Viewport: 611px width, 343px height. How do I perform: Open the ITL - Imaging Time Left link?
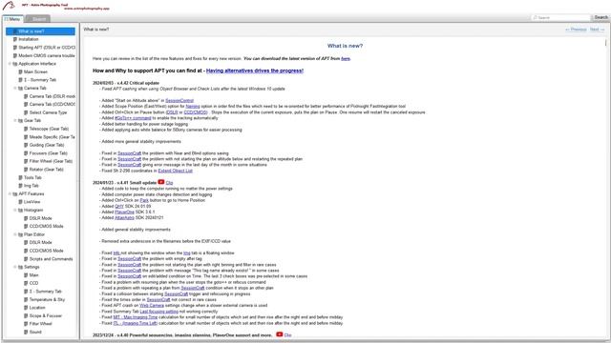[x=136, y=323]
